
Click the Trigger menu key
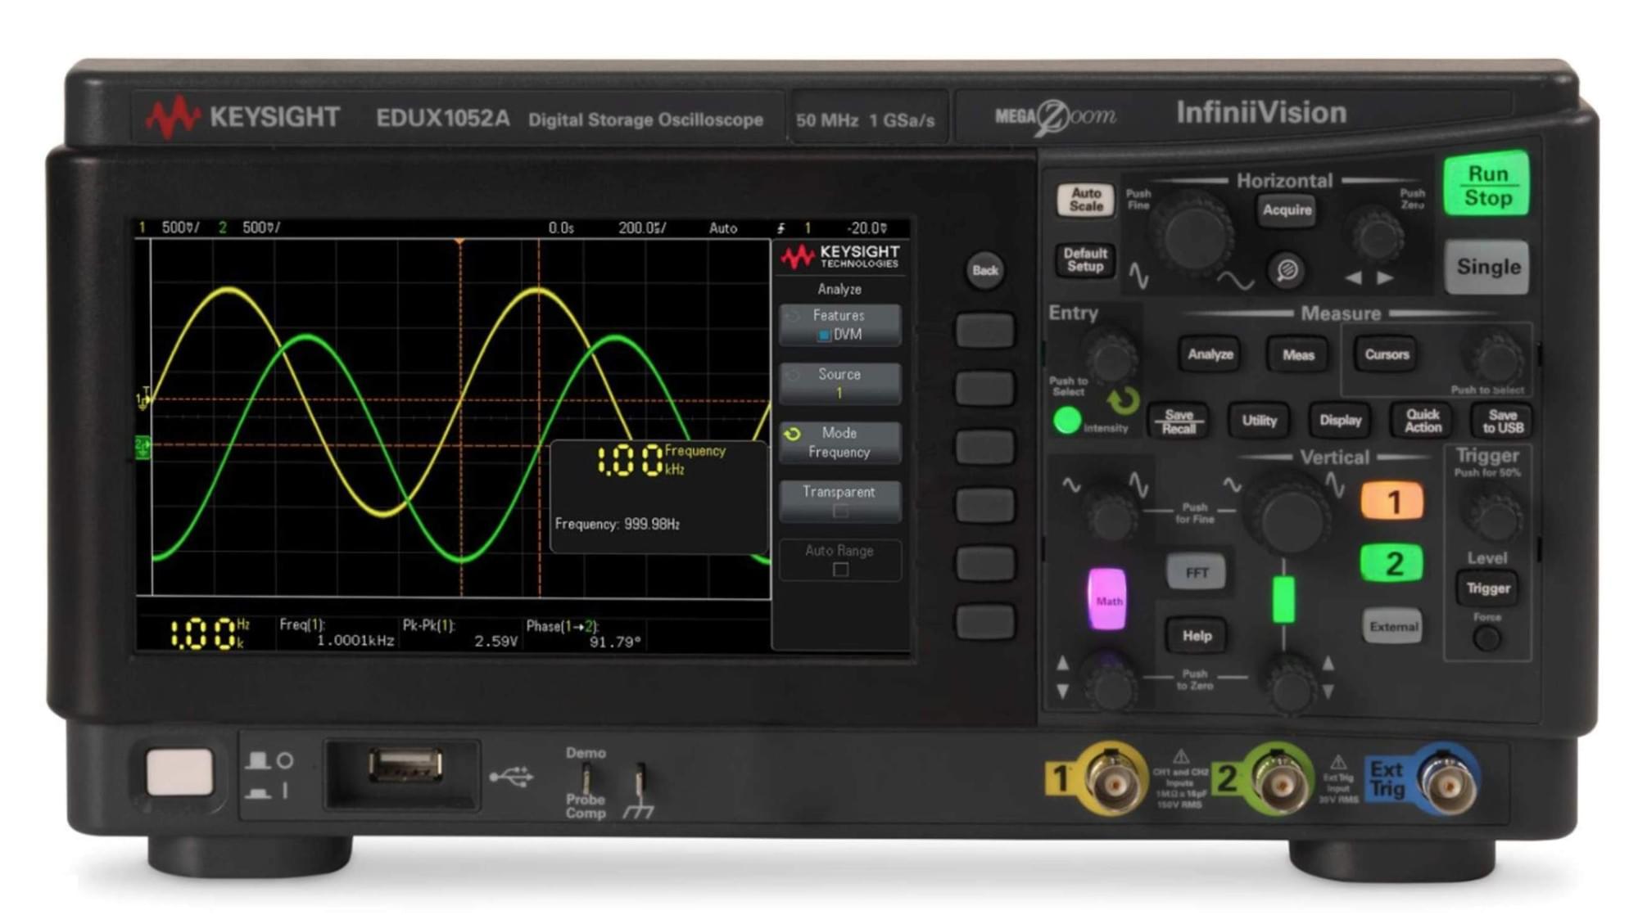pyautogui.click(x=1487, y=588)
